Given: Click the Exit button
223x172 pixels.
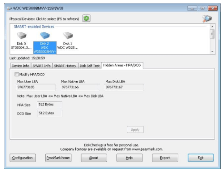Looking at the screenshot, I should point(201,158).
